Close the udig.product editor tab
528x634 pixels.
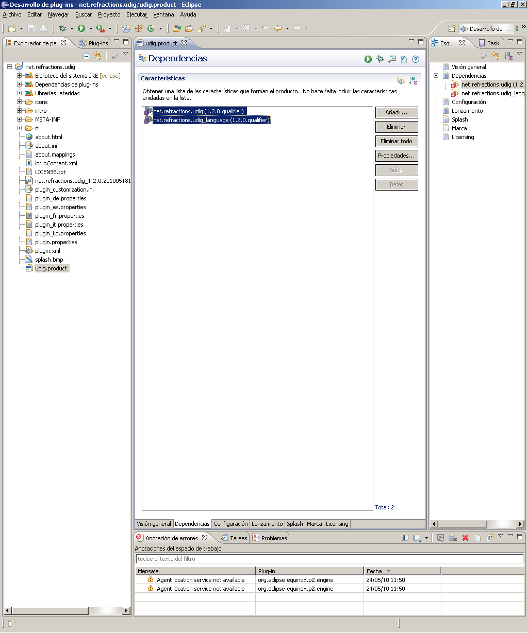[x=184, y=43]
